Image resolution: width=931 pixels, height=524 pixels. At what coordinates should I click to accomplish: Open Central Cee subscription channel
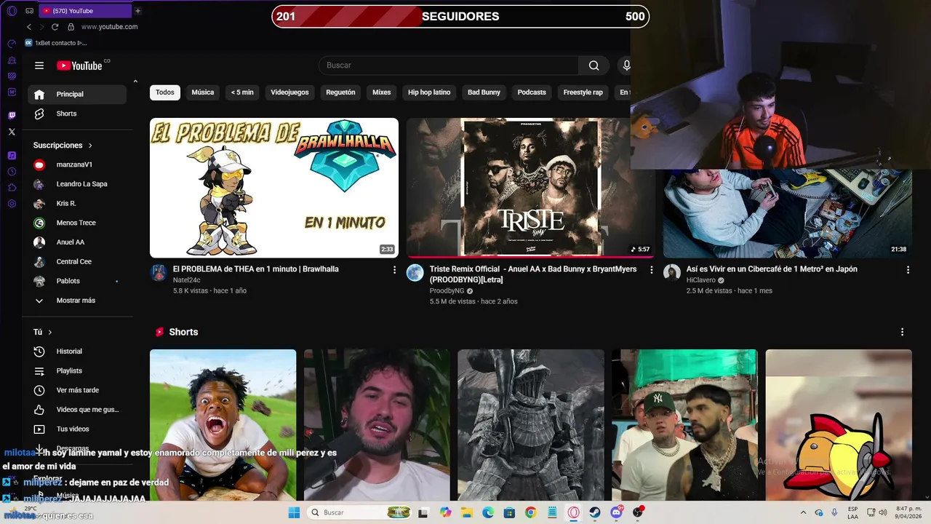click(77, 262)
